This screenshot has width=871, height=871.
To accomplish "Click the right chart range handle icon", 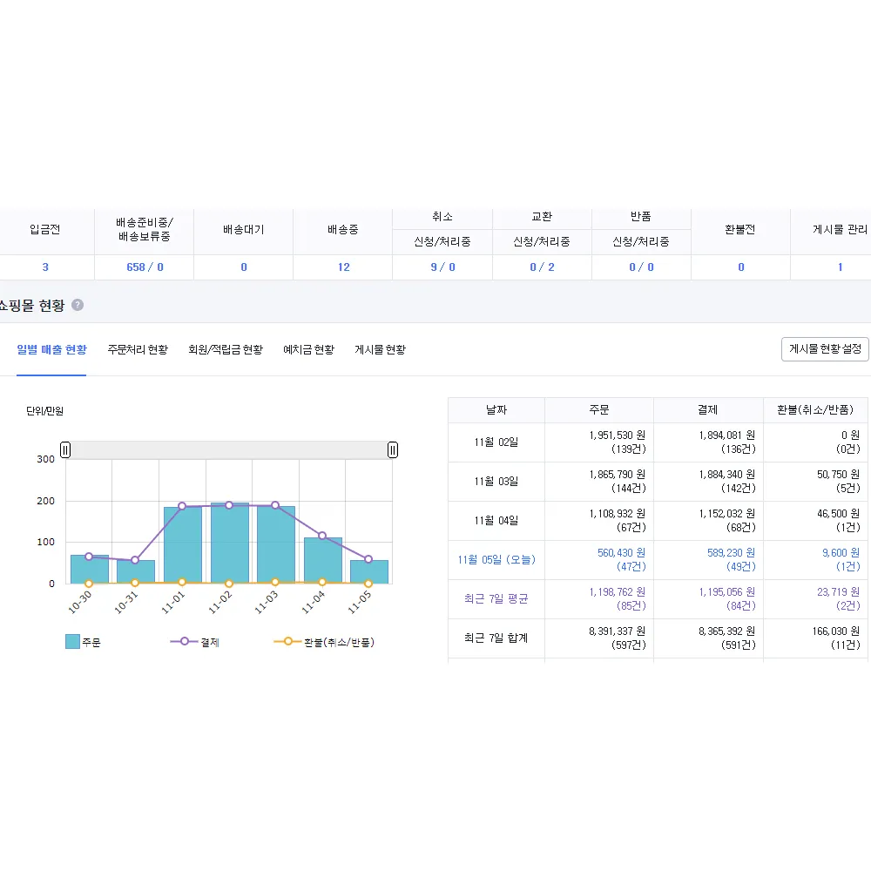I will click(x=392, y=449).
